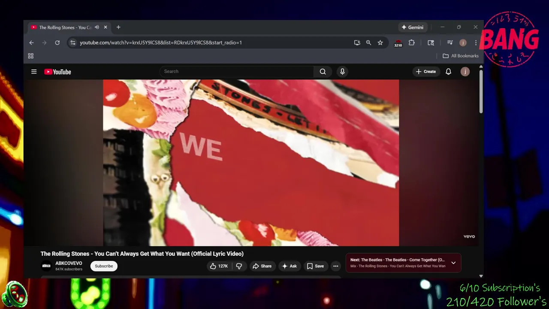Open the Extensions puzzle icon

(411, 42)
